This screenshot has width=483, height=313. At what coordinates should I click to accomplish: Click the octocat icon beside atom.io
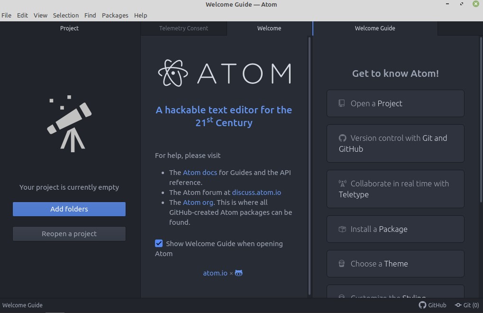click(239, 273)
